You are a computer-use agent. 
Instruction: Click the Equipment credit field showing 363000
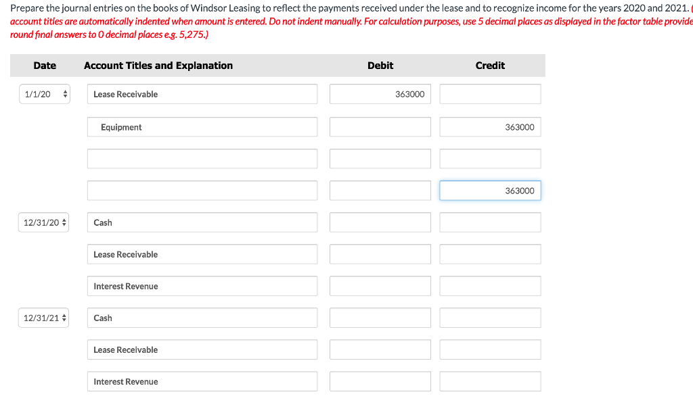tap(489, 126)
